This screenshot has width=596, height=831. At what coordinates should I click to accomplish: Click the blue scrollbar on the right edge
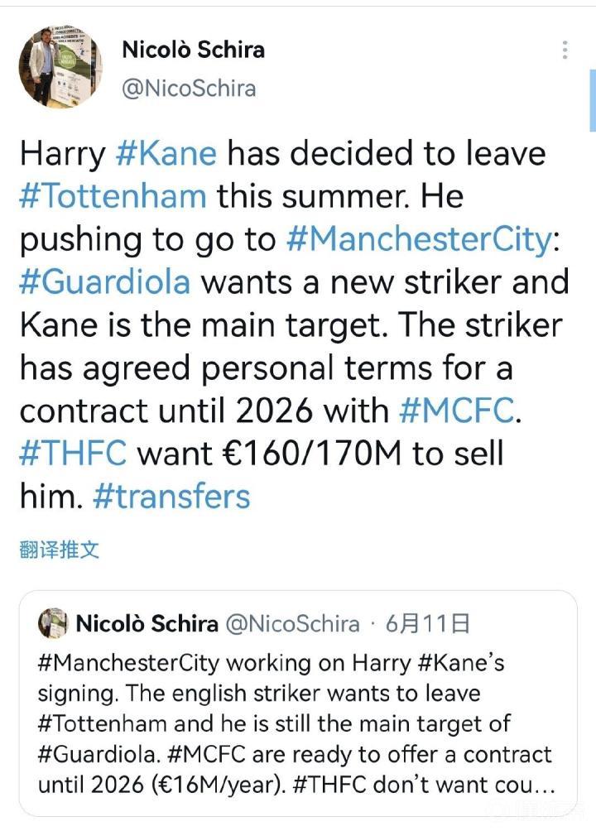592,99
